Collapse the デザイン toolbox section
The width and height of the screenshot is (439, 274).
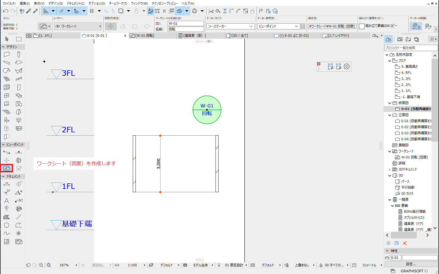click(x=3, y=47)
